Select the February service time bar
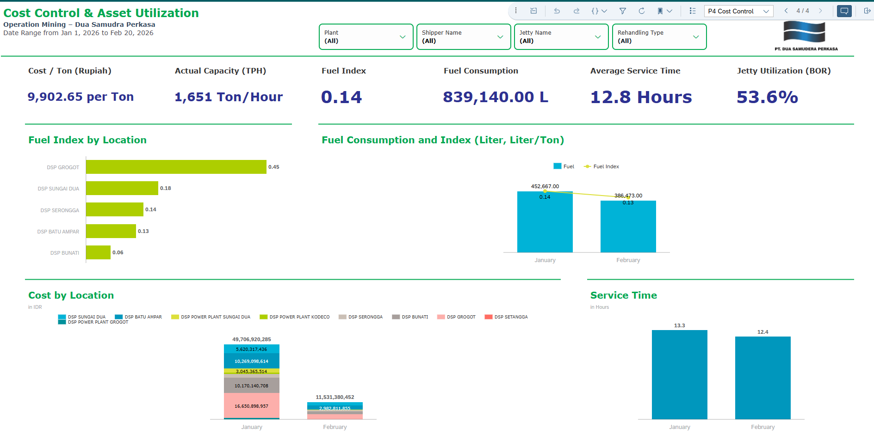 (763, 378)
